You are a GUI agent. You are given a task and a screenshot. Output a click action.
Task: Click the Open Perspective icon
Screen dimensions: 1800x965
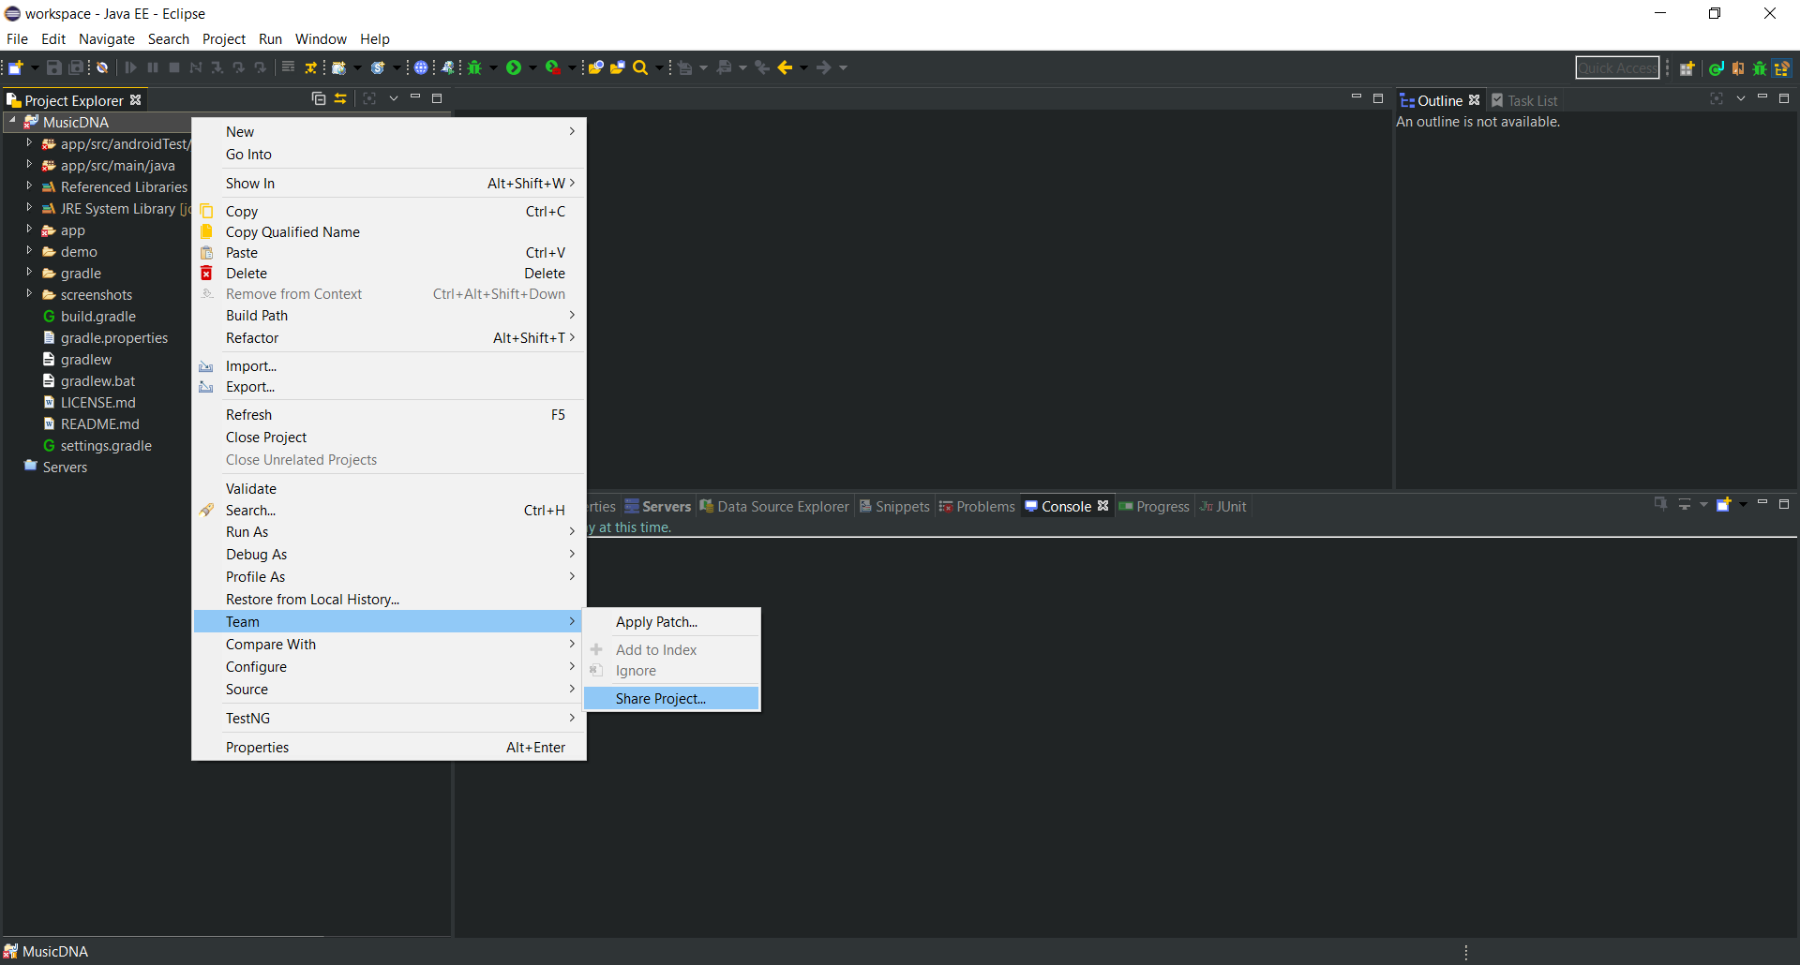(1687, 68)
